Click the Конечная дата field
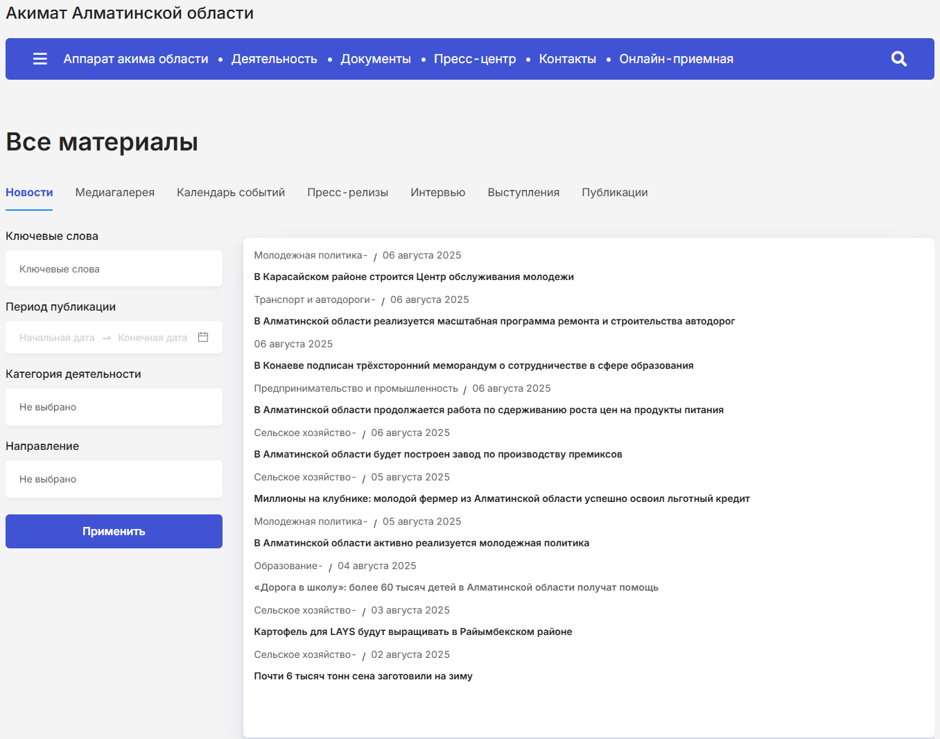940x739 pixels. pyautogui.click(x=153, y=338)
